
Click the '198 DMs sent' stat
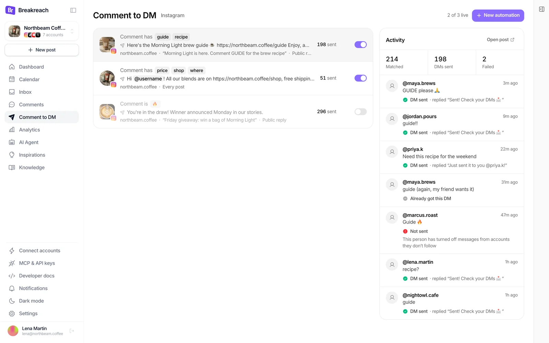pos(452,62)
